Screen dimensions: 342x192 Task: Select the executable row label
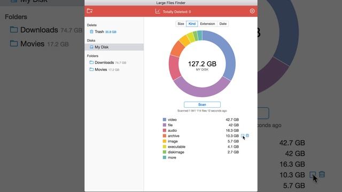(176, 147)
